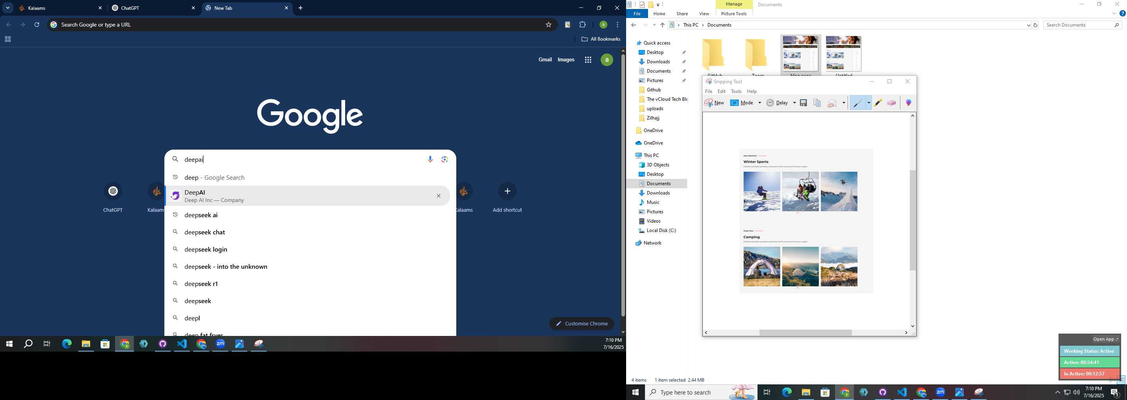1127x400 pixels.
Task: Reload the Chrome page
Action: 37,25
